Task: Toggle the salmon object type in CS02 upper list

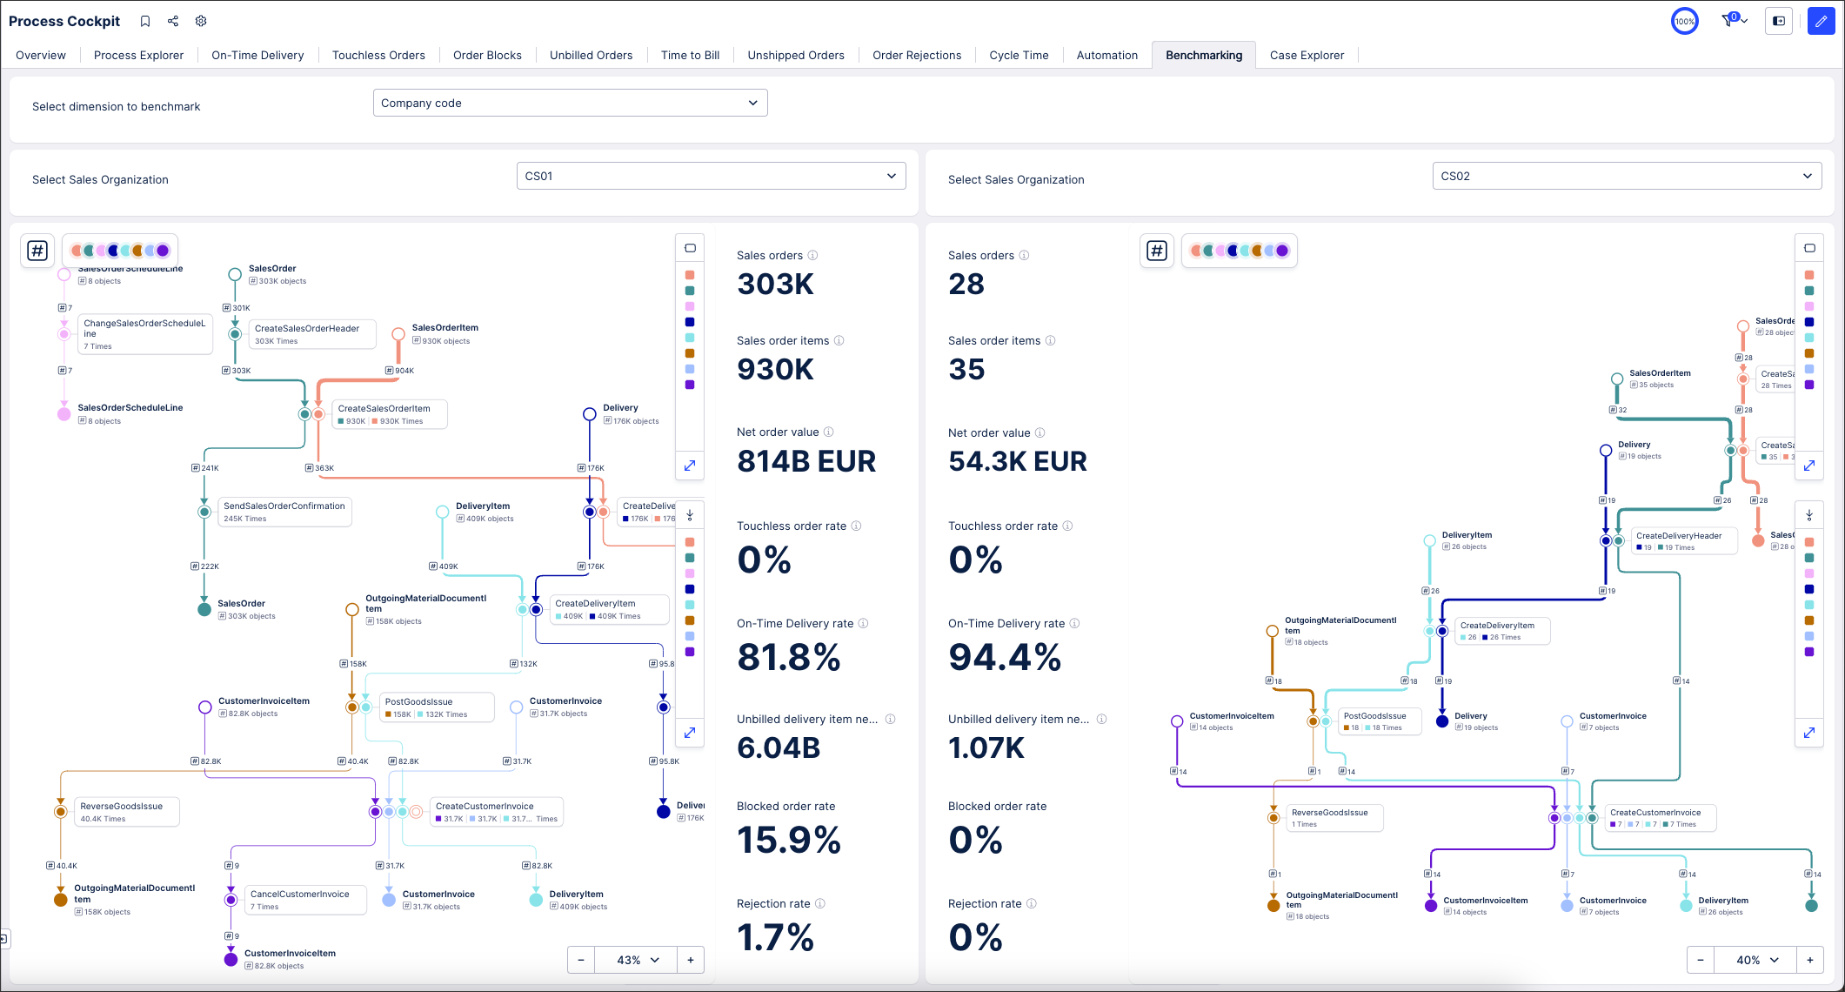Action: click(x=1809, y=275)
